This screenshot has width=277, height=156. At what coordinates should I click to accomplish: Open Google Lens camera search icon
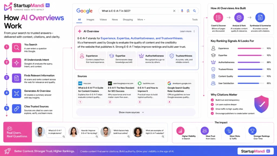click(188, 11)
